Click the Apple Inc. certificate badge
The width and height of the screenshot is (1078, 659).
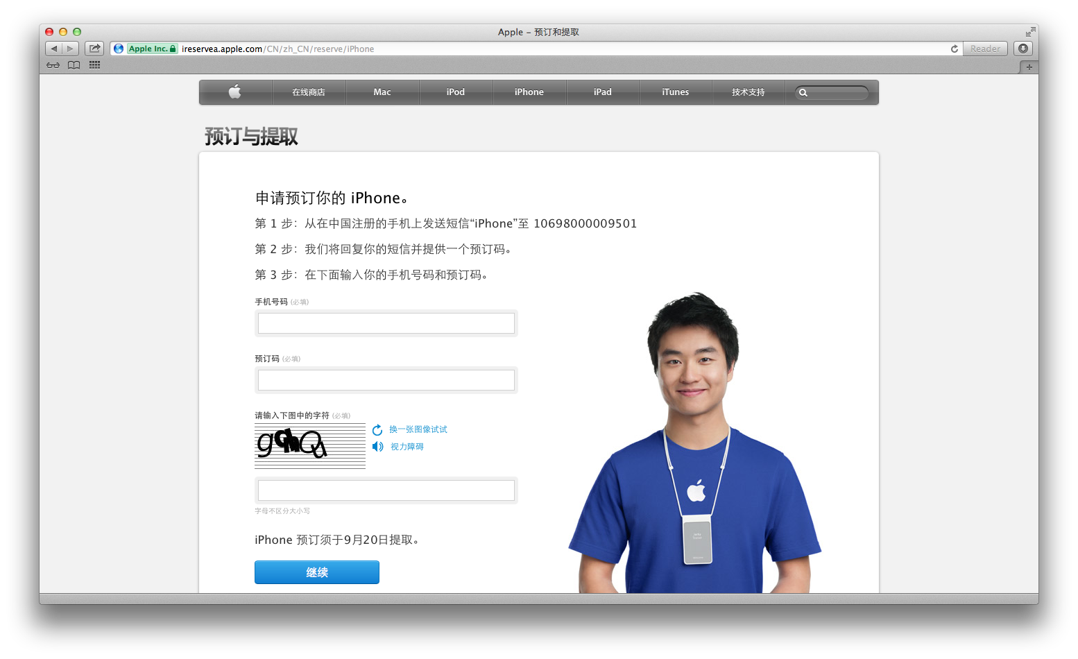point(152,49)
